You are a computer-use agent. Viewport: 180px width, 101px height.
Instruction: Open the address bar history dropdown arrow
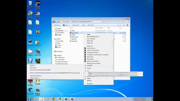click(102, 22)
